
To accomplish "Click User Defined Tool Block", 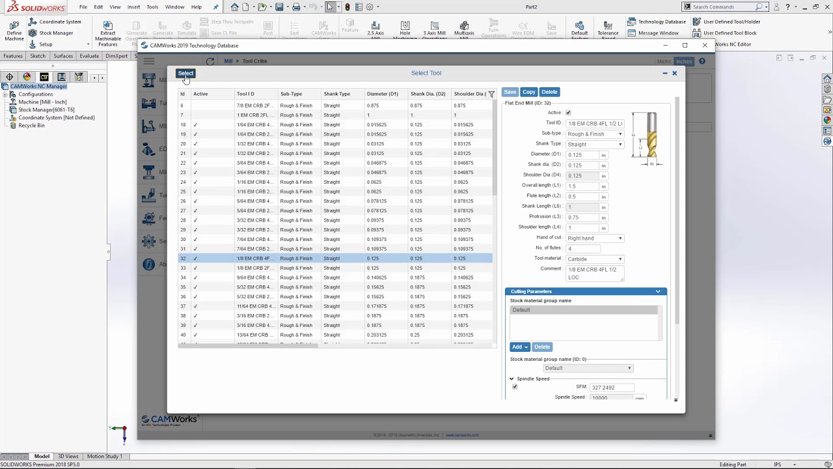I will [x=725, y=33].
